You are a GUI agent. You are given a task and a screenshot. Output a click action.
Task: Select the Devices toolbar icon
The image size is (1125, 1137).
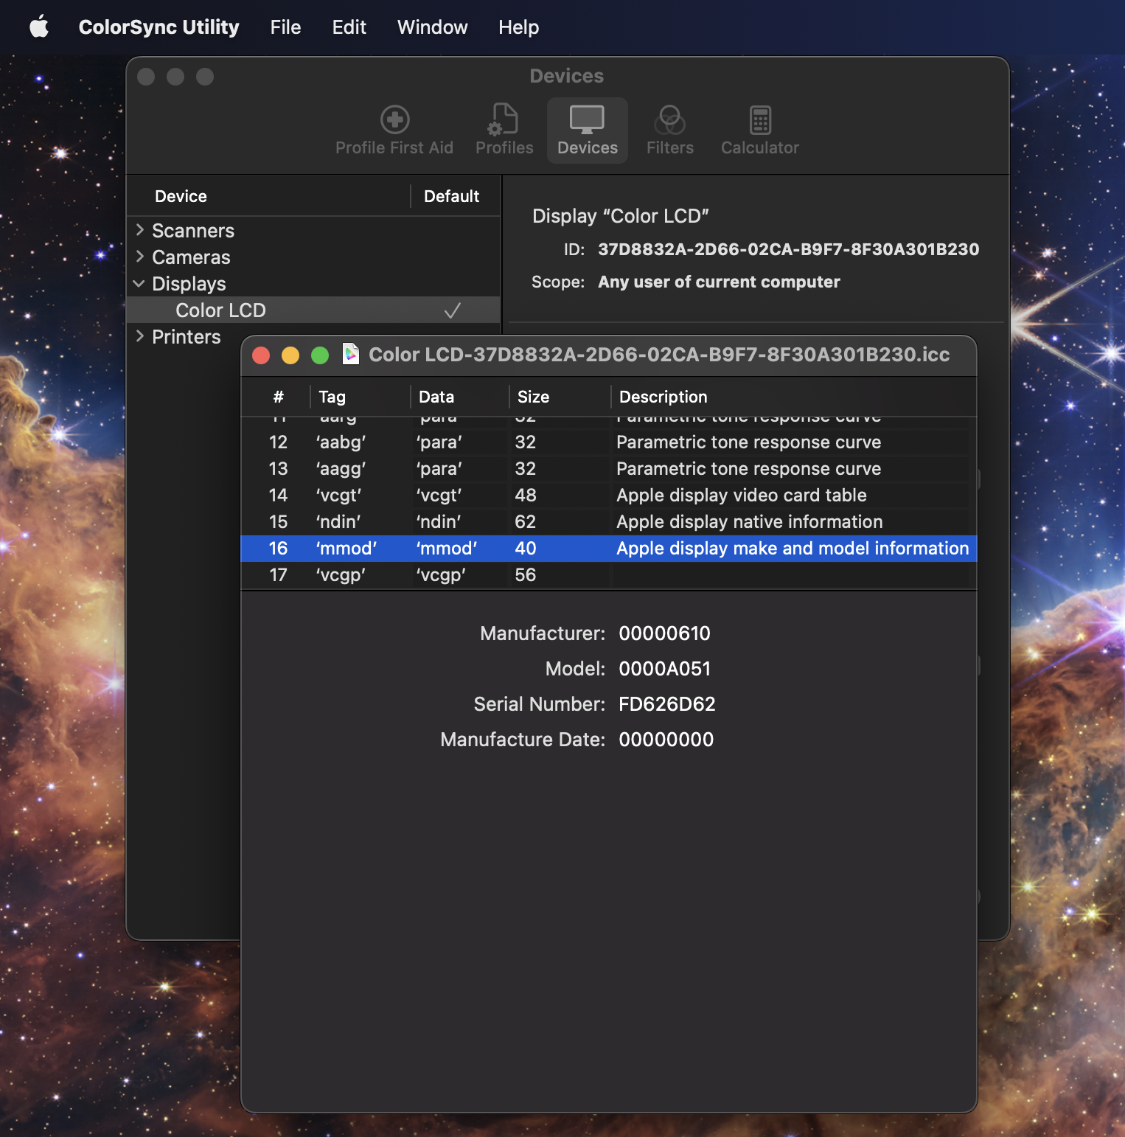(588, 131)
